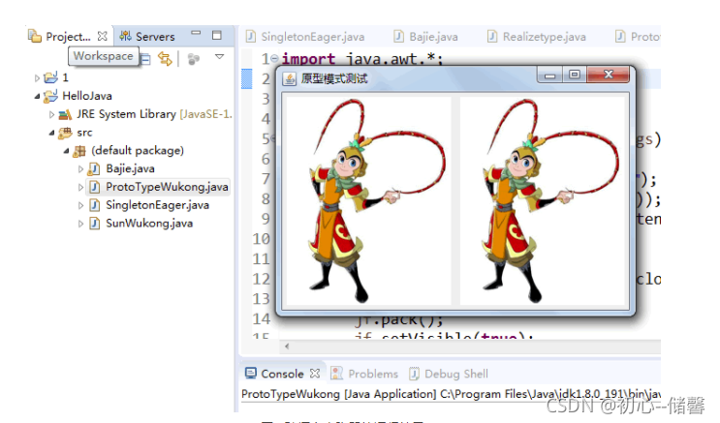The image size is (720, 423).
Task: Maximize the 原型模式测试 window
Action: (574, 75)
